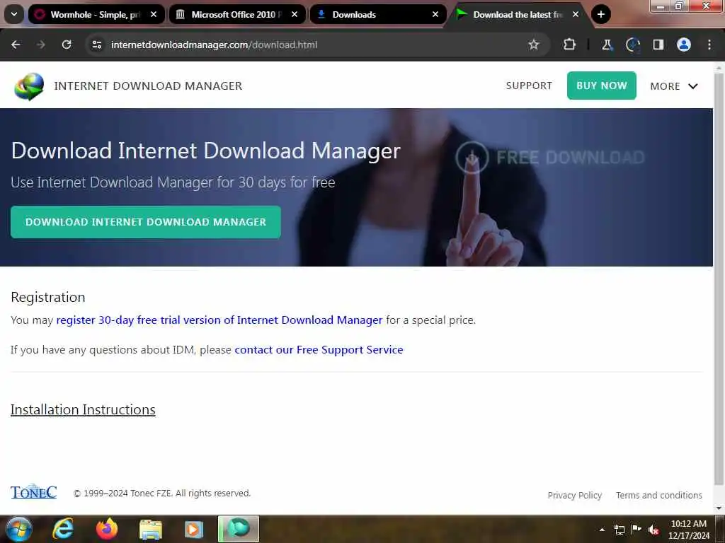Open Windows Explorer folder icon
Screen dimensions: 725x543
point(151,529)
